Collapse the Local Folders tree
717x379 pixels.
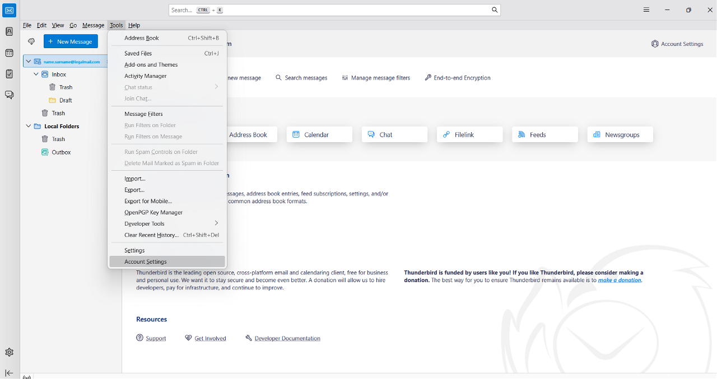(29, 127)
